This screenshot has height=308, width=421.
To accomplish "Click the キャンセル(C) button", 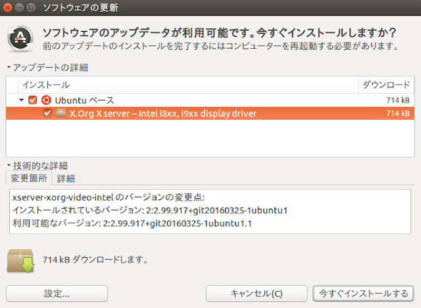I will 257,294.
